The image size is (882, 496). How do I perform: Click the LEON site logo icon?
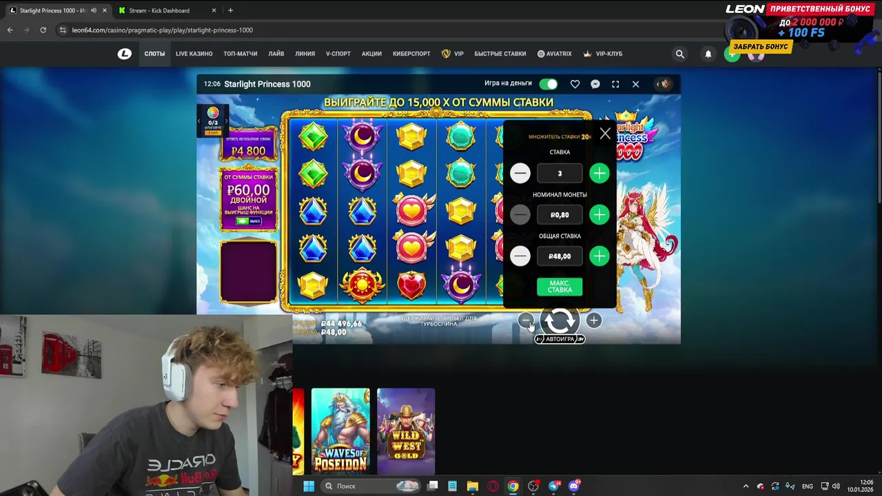click(124, 54)
